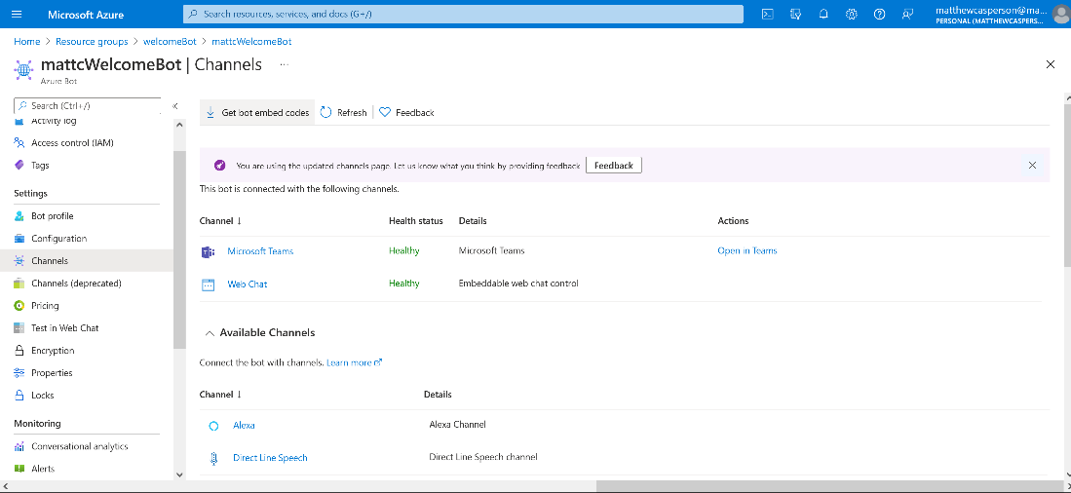The image size is (1071, 493).
Task: Open top bar Feedback person icon
Action: click(x=907, y=14)
